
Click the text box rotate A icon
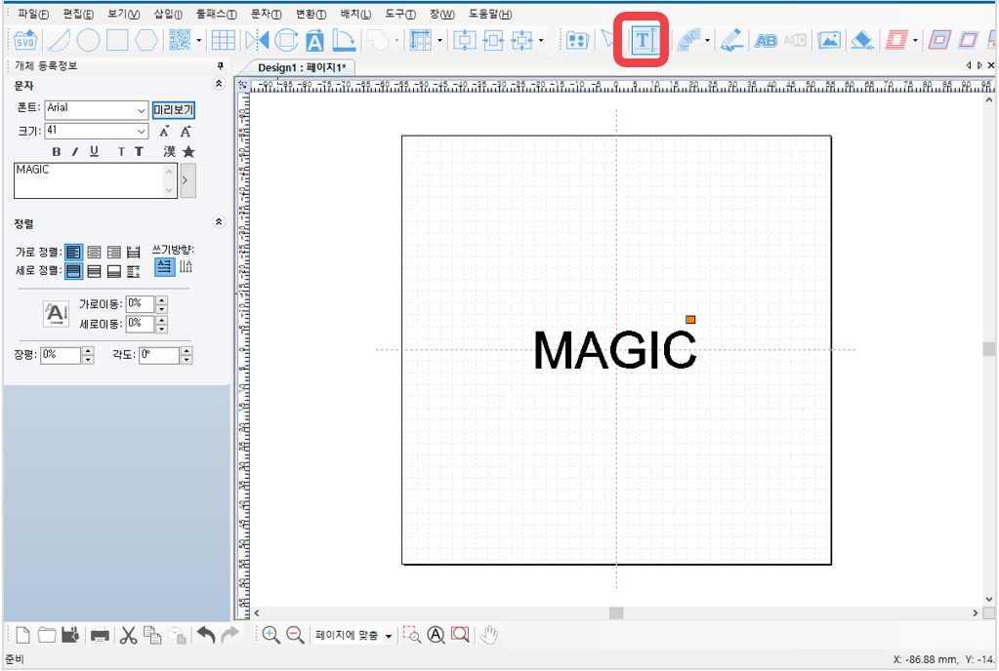click(314, 41)
